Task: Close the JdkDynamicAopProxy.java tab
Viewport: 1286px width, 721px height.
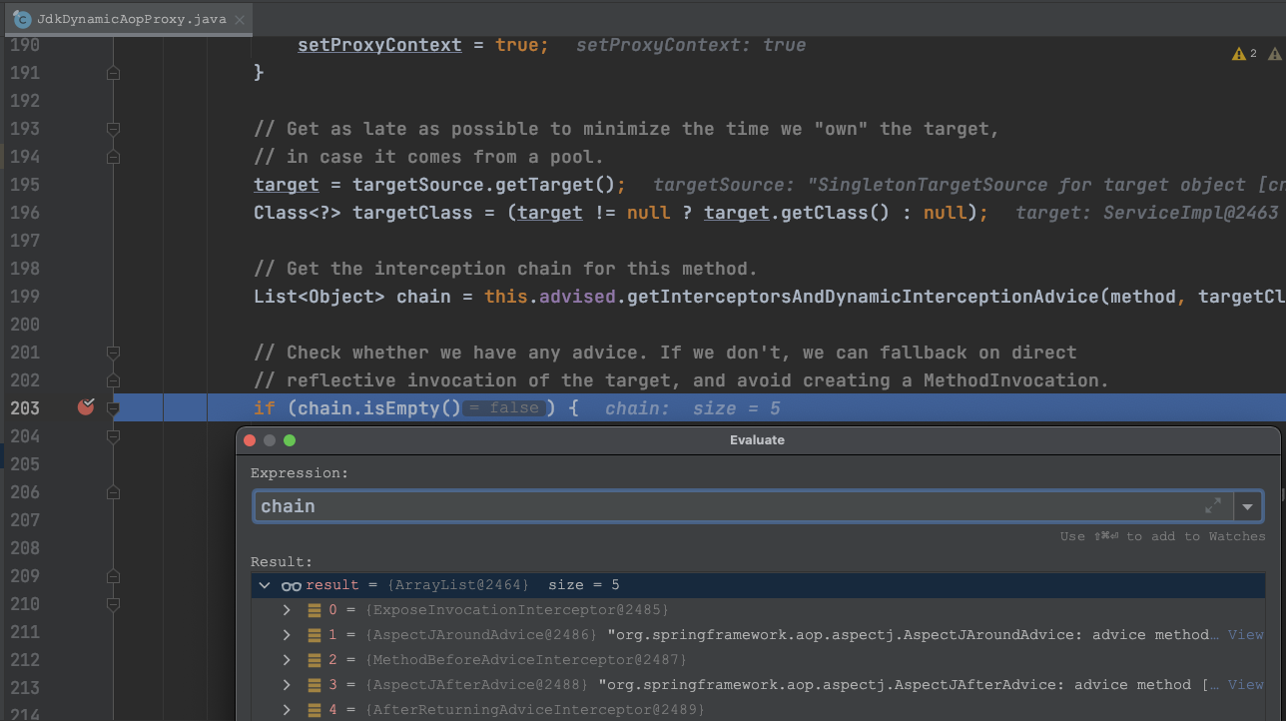Action: pyautogui.click(x=239, y=19)
